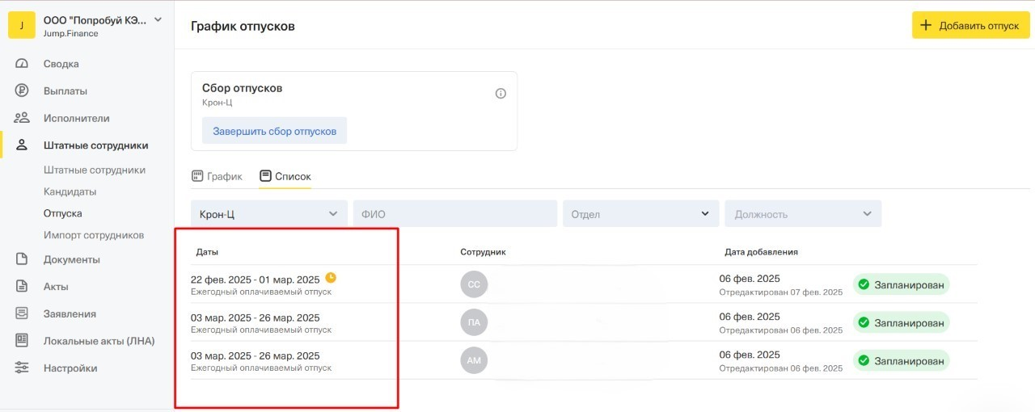Click the Сводка dashboard icon in sidebar

coord(22,64)
